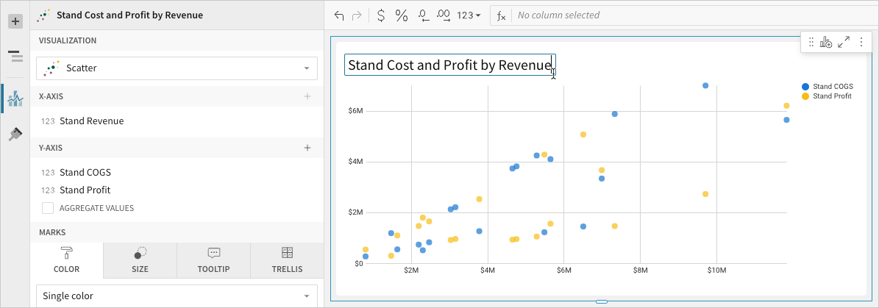Open the chart's three-dot more menu

coord(861,43)
